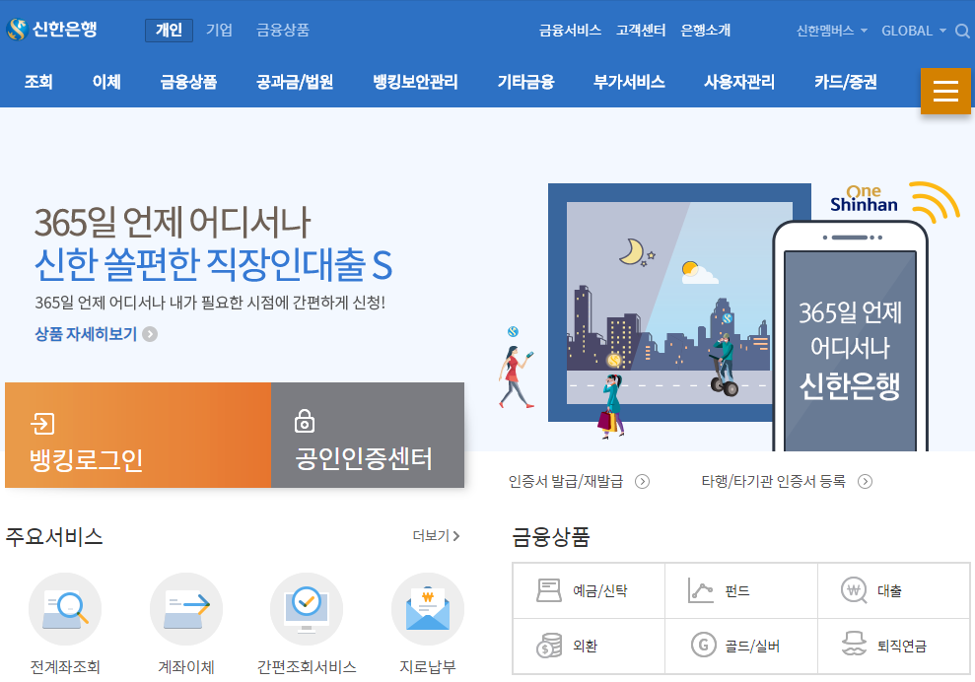
Task: Click the 타행/타기관 인증서 등록 link
Action: (774, 482)
